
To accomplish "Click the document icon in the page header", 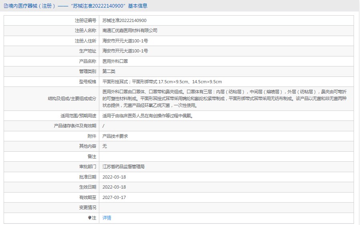I will pyautogui.click(x=6, y=6).
